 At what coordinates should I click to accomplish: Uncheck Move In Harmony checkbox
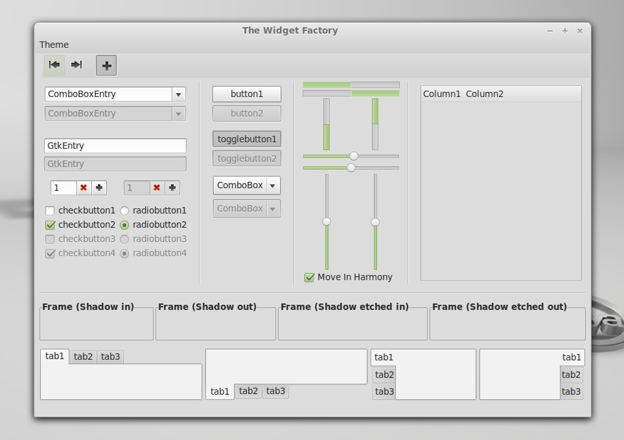point(309,278)
